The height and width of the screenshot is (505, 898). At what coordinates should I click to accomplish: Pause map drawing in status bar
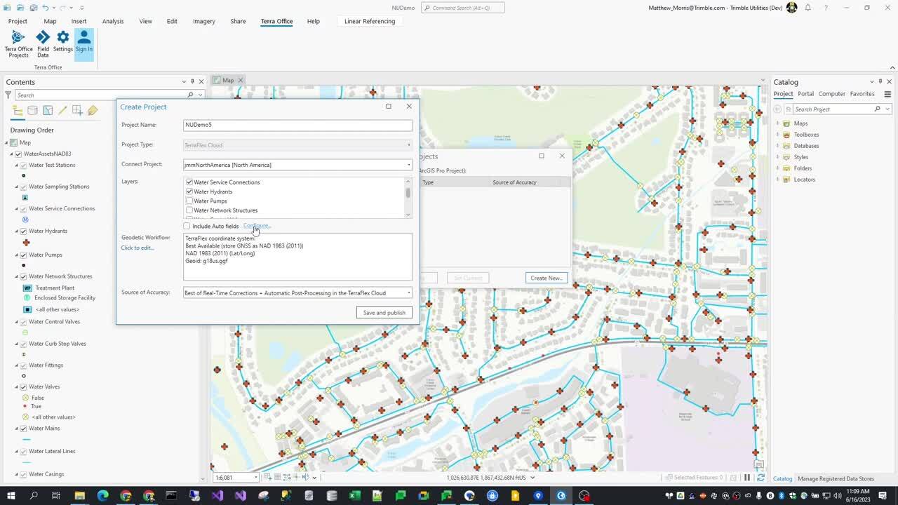click(746, 478)
